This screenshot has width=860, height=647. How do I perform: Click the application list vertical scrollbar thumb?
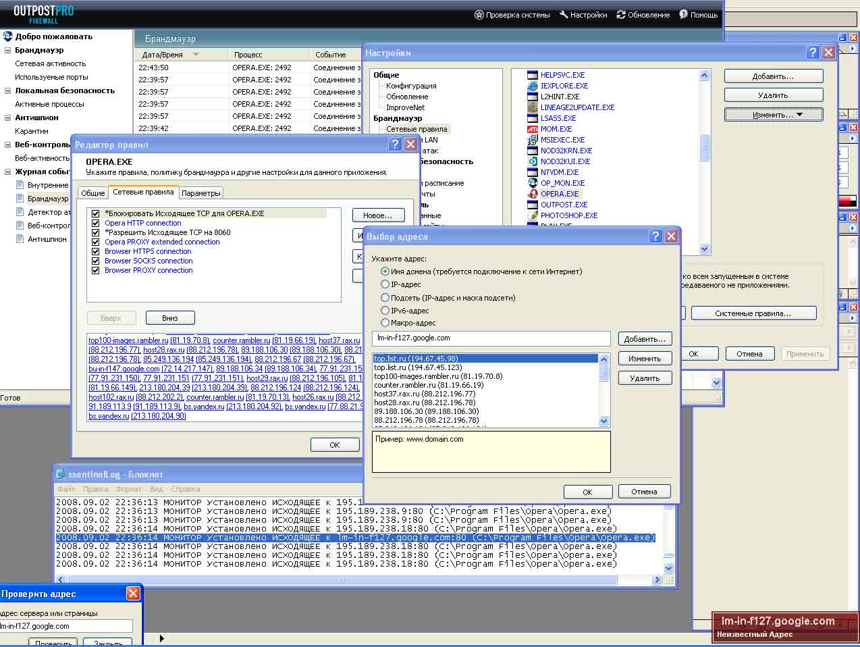pyautogui.click(x=705, y=147)
